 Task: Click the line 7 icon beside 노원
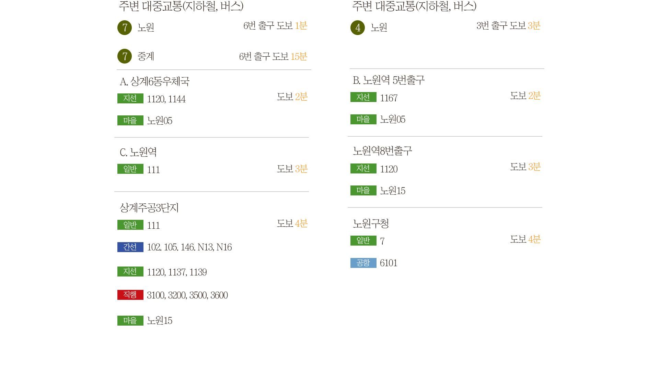(125, 27)
